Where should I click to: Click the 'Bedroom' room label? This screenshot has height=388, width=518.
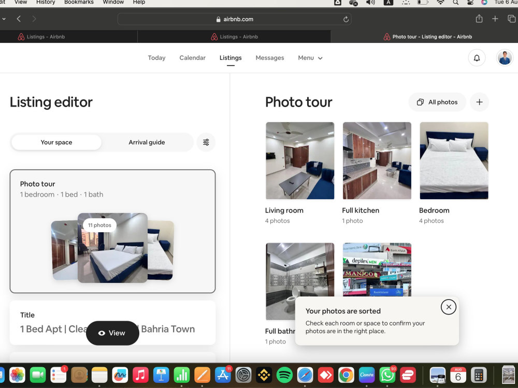434,210
